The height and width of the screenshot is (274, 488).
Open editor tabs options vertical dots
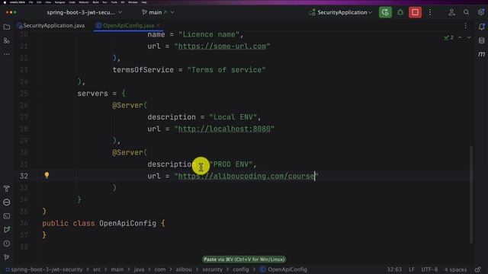click(466, 26)
